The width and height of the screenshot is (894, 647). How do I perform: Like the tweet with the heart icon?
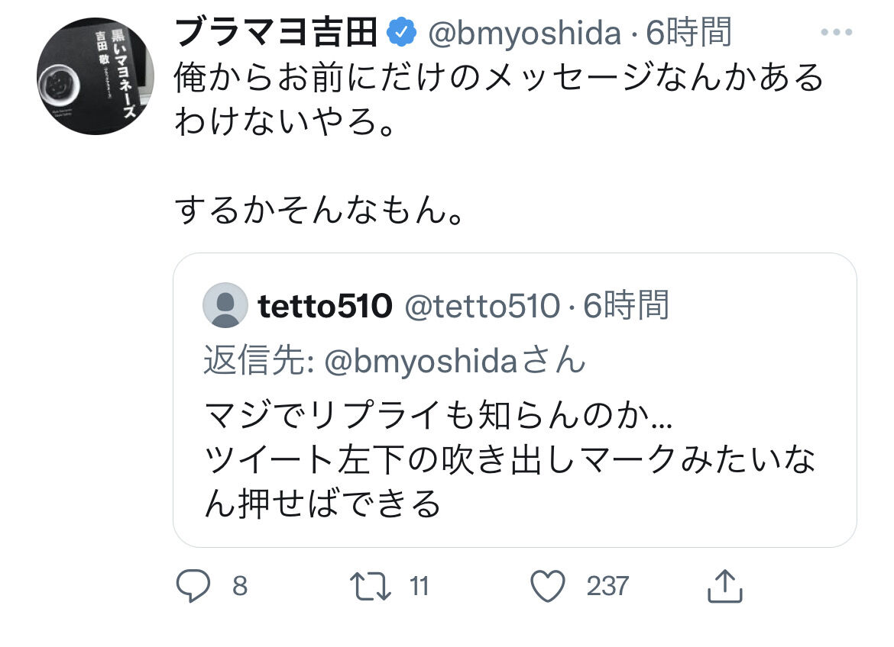click(547, 587)
